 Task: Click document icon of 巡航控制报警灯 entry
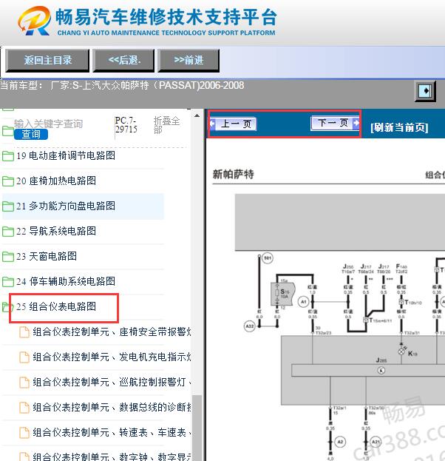point(24,383)
